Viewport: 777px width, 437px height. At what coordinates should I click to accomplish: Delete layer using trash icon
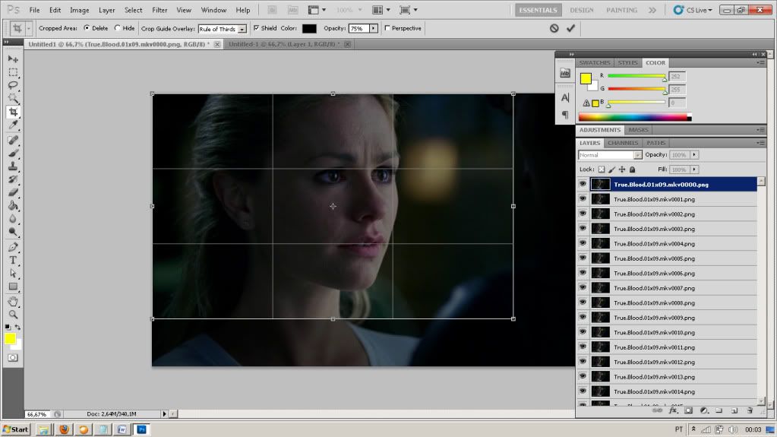[749, 410]
